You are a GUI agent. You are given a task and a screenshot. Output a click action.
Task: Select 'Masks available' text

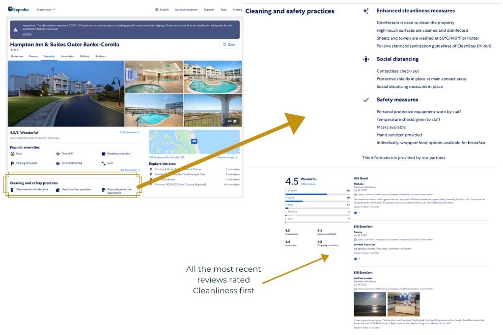point(391,127)
